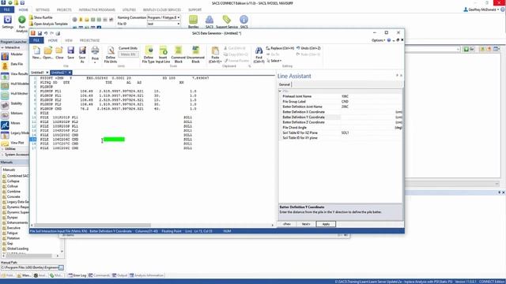506x284 pixels.
Task: Expand the Utilities section in Program Launcher
Action: tap(2, 149)
